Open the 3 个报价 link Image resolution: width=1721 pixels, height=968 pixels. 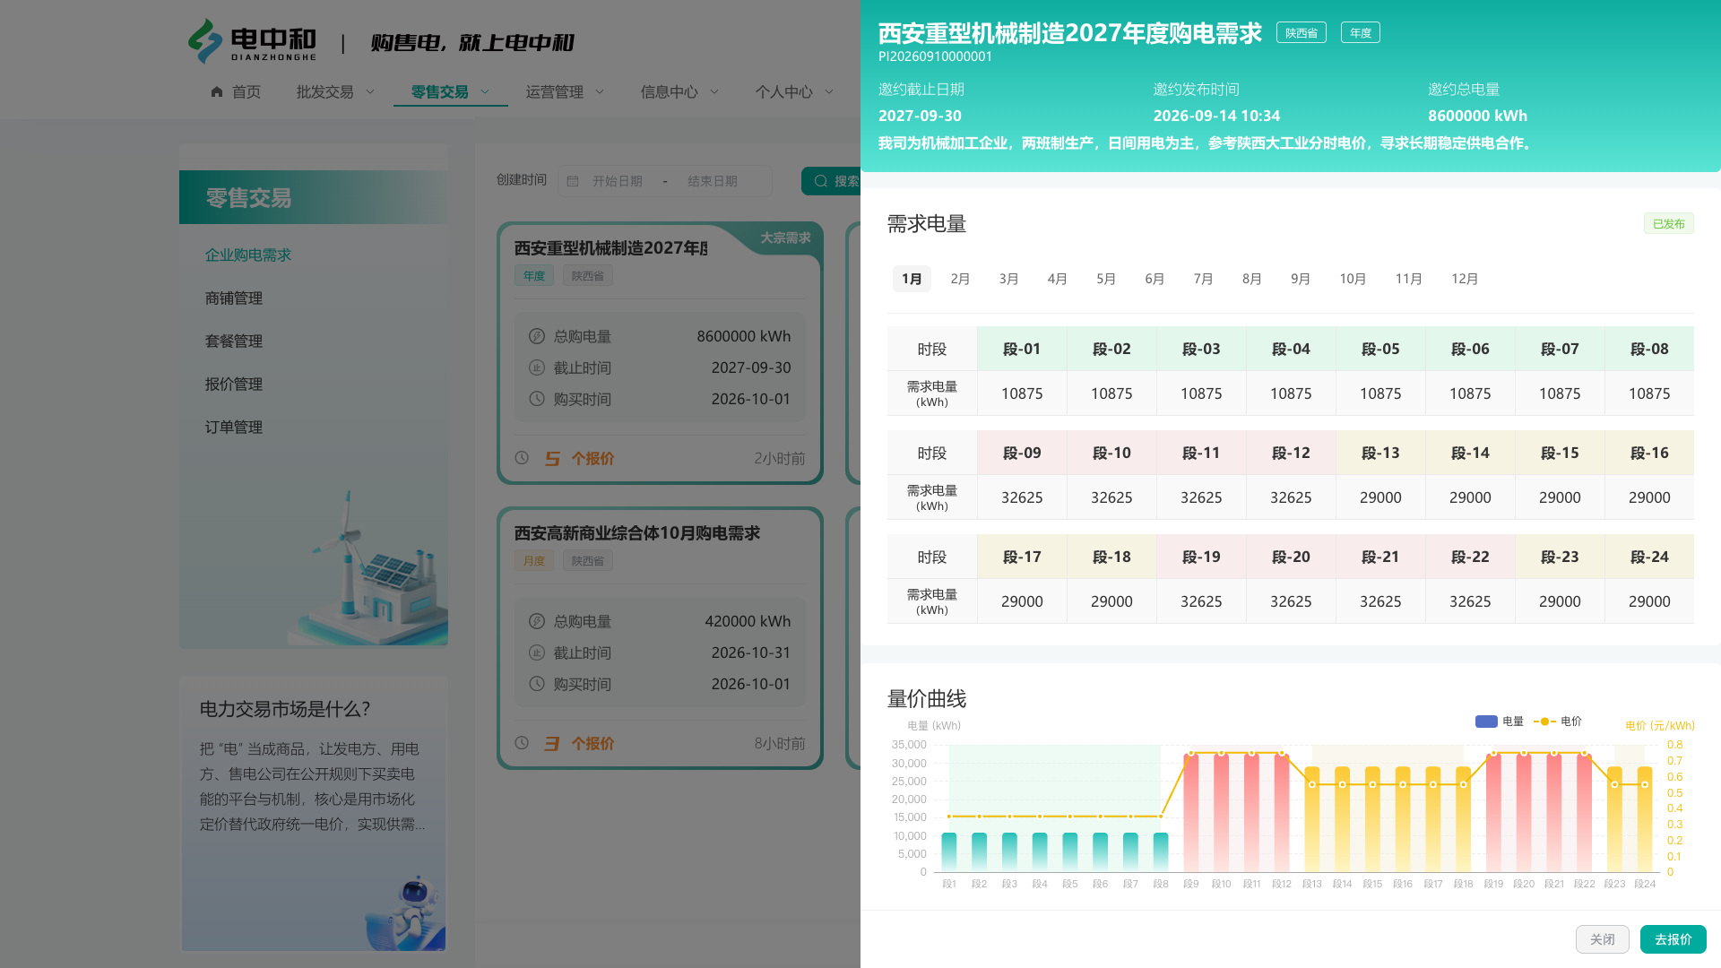tap(580, 743)
